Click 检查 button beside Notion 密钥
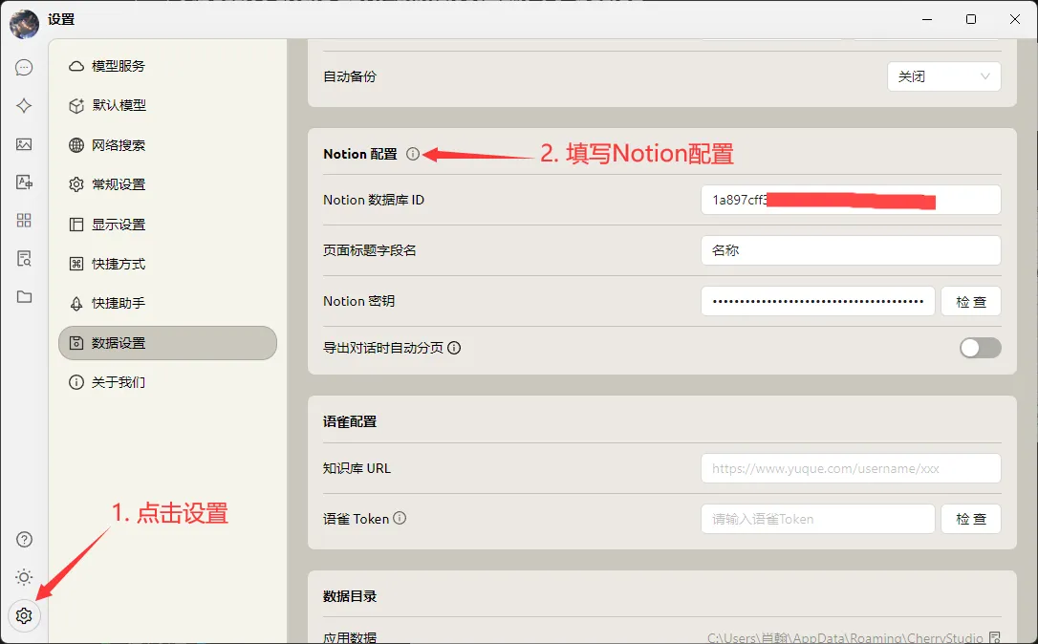This screenshot has height=644, width=1038. tap(971, 301)
